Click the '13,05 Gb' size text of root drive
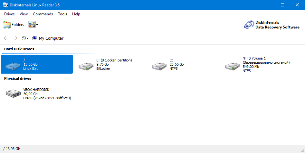Viewport: 305px width, 153px height. (x=31, y=64)
